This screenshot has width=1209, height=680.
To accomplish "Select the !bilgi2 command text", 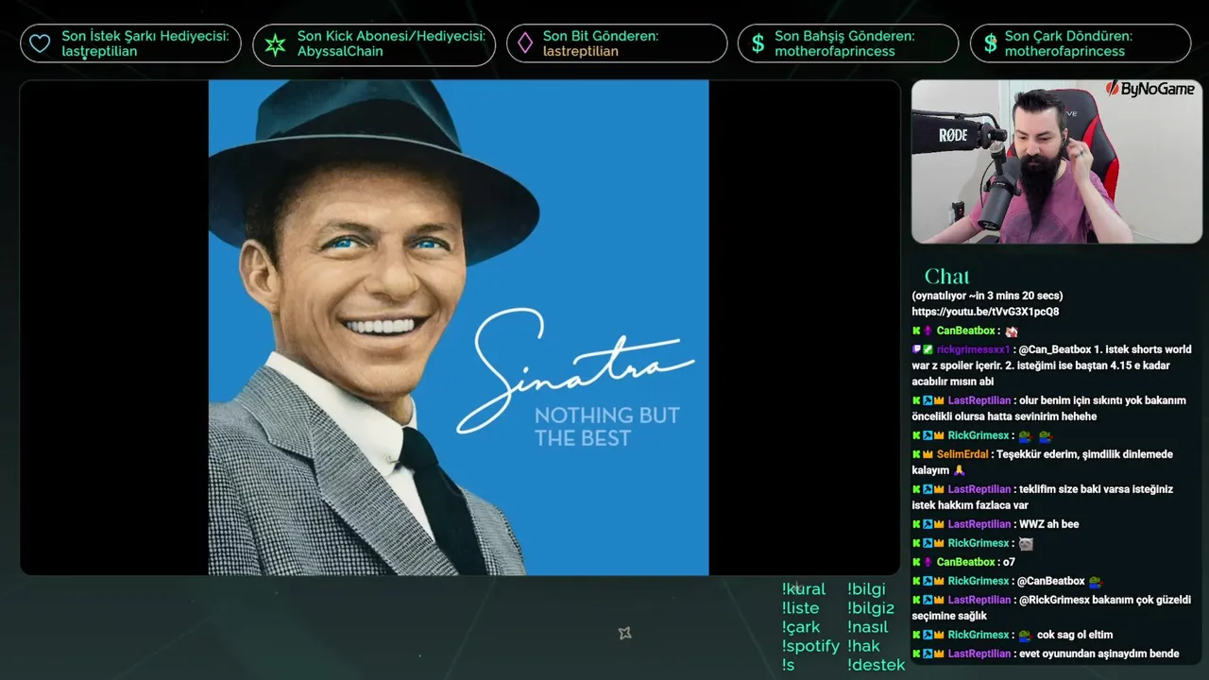I will pos(871,608).
